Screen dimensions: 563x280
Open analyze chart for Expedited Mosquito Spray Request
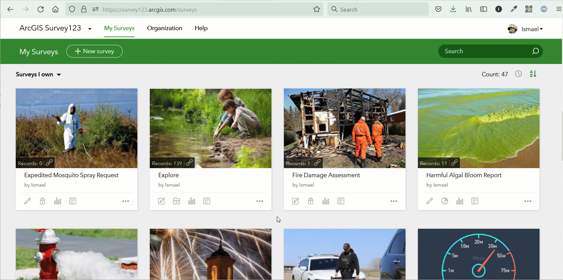point(58,201)
